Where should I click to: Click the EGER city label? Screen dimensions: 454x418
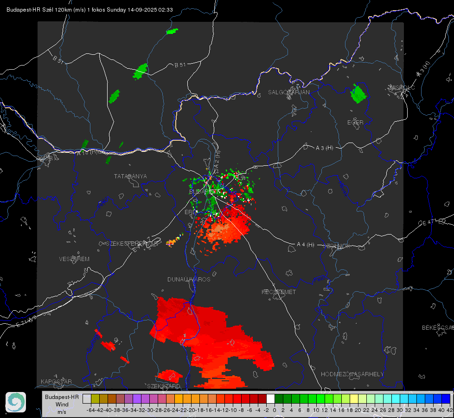(355, 123)
